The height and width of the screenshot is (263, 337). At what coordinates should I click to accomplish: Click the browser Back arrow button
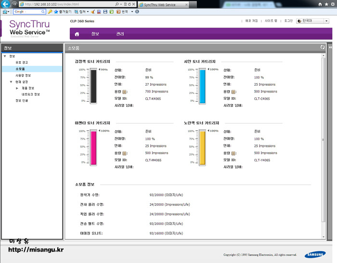point(6,4)
